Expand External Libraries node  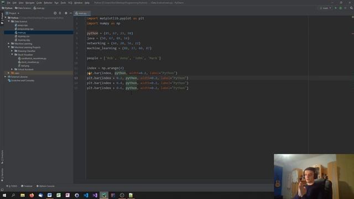point(6,77)
